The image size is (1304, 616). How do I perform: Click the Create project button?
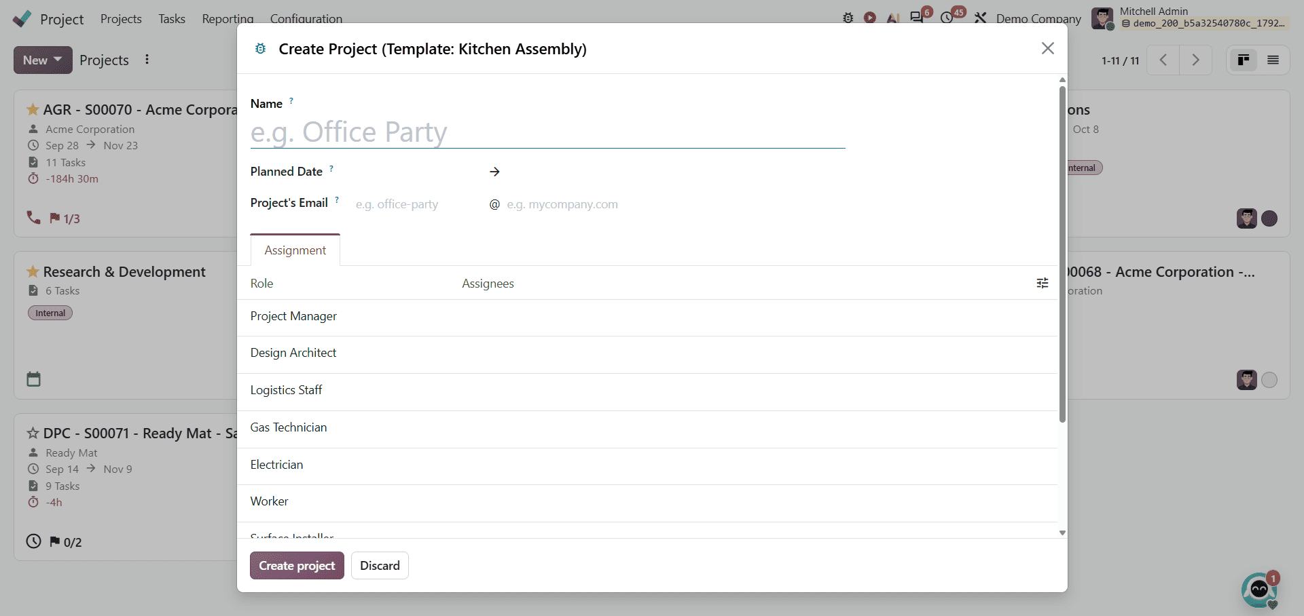click(x=297, y=566)
